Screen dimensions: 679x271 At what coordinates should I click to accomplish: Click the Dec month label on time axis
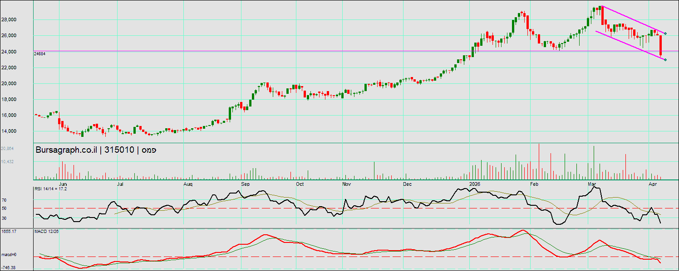(x=407, y=184)
